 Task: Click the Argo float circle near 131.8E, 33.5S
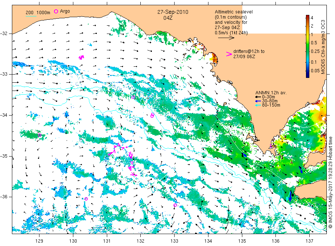coord(133,97)
